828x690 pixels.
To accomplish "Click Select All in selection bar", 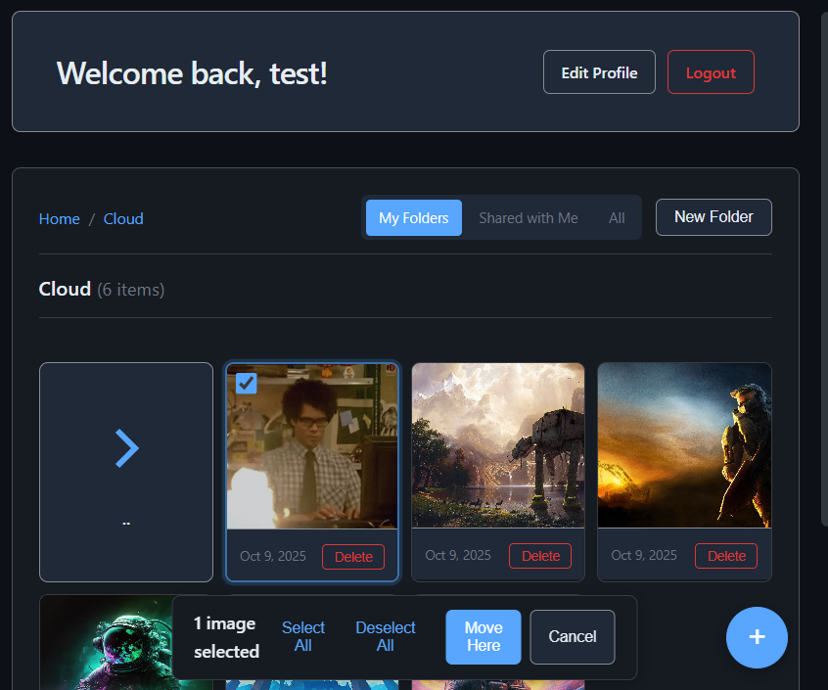I will pyautogui.click(x=303, y=636).
